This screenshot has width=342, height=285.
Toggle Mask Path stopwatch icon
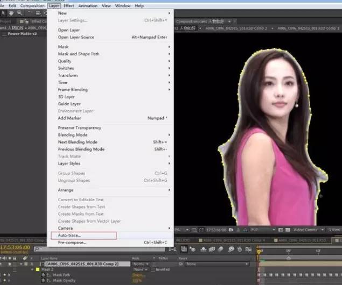pos(43,275)
